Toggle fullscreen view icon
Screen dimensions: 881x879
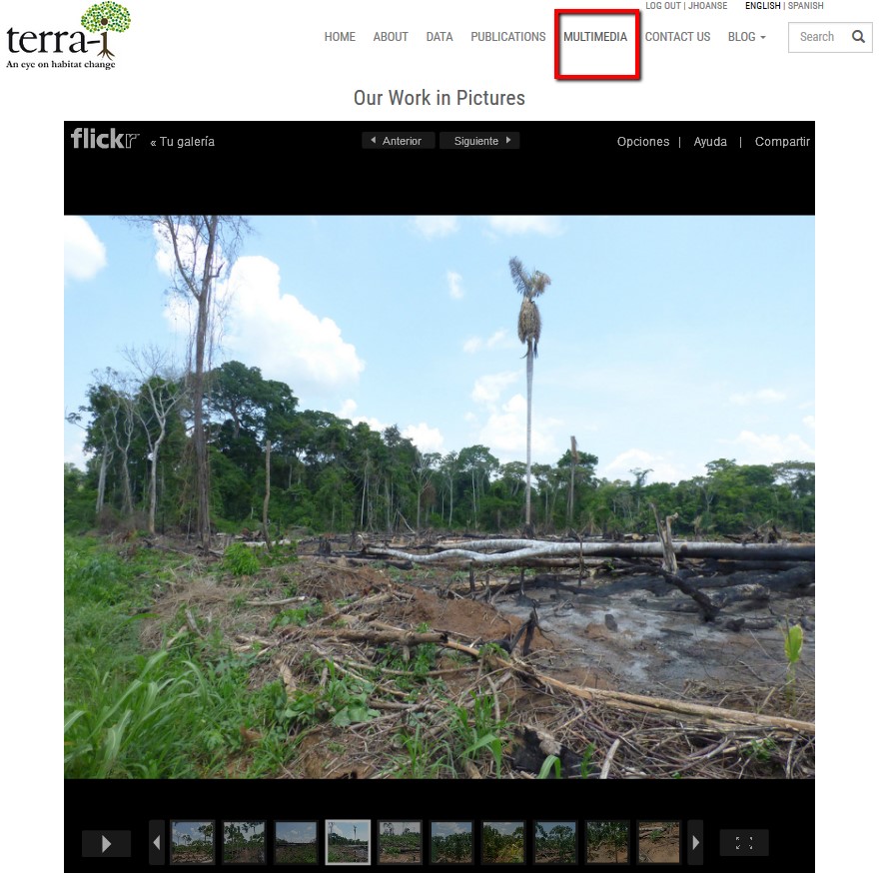point(744,842)
